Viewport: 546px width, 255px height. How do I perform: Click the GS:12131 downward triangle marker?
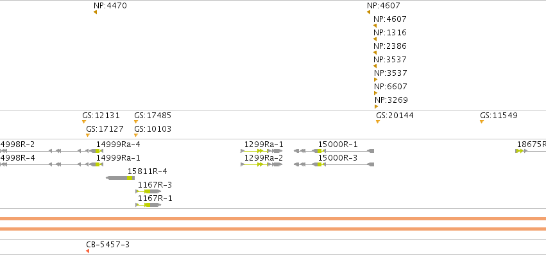(84, 122)
